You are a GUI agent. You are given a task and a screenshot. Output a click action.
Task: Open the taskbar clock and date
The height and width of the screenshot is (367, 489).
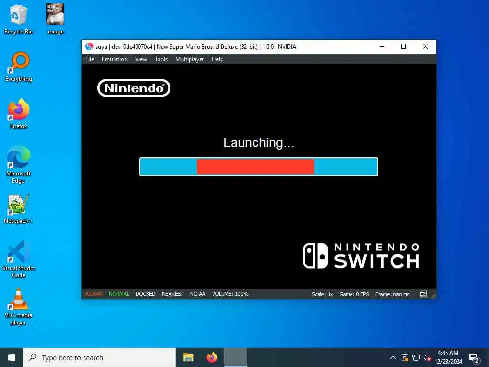[448, 357]
